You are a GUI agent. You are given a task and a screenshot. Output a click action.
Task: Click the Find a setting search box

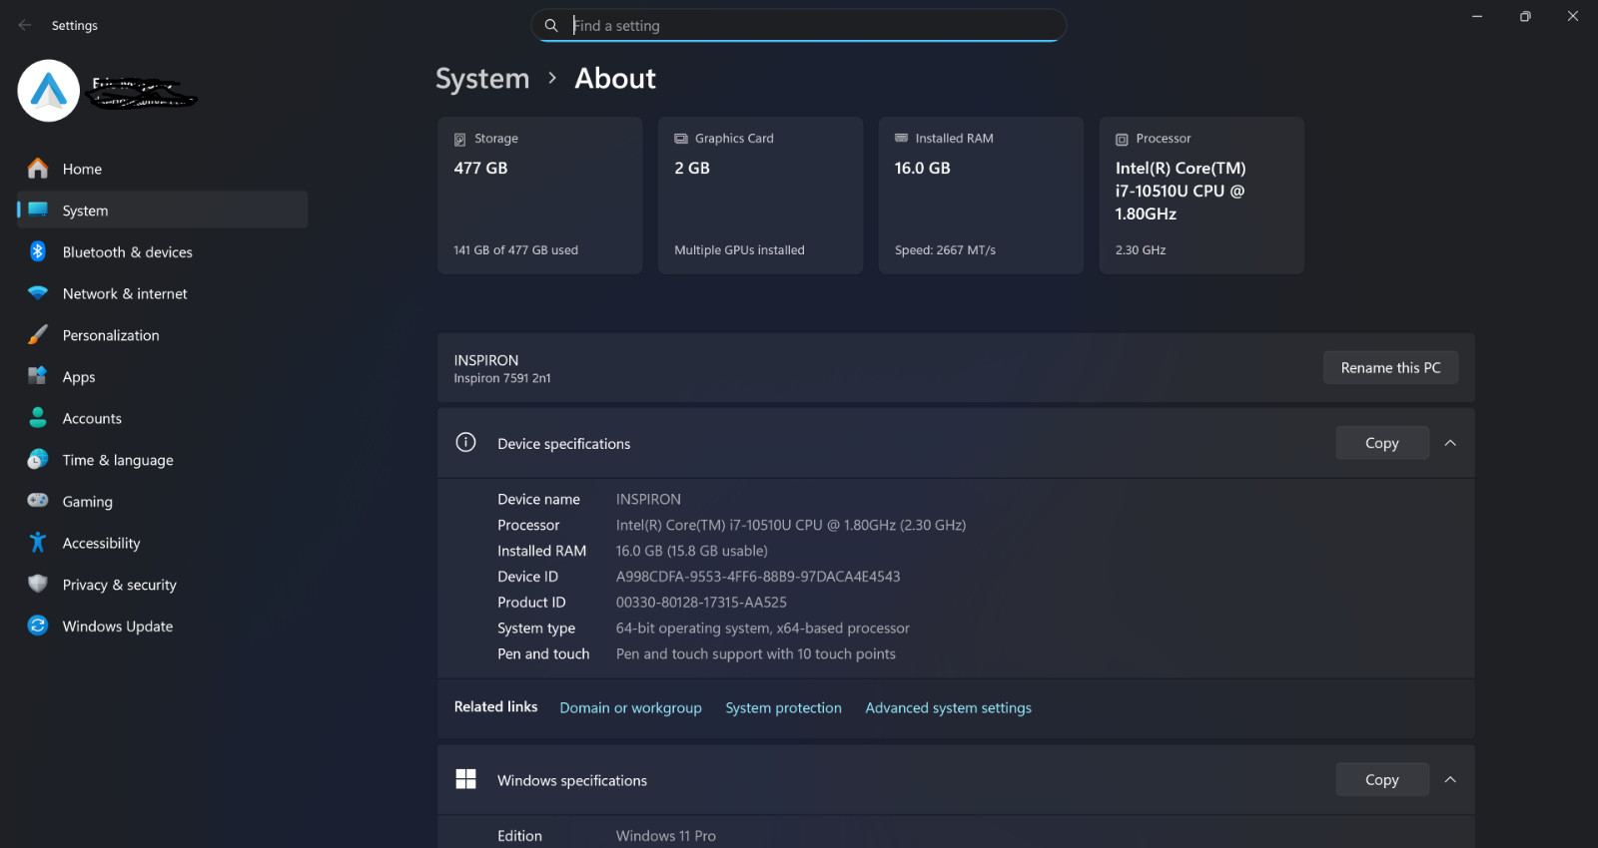[799, 25]
